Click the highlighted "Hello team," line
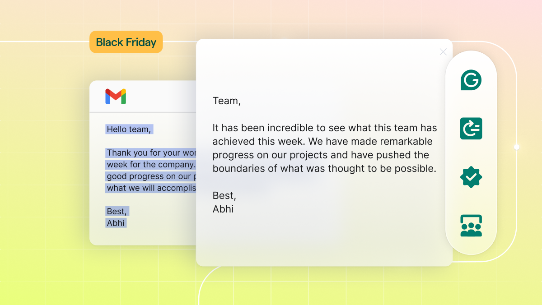The image size is (542, 305). coord(129,129)
